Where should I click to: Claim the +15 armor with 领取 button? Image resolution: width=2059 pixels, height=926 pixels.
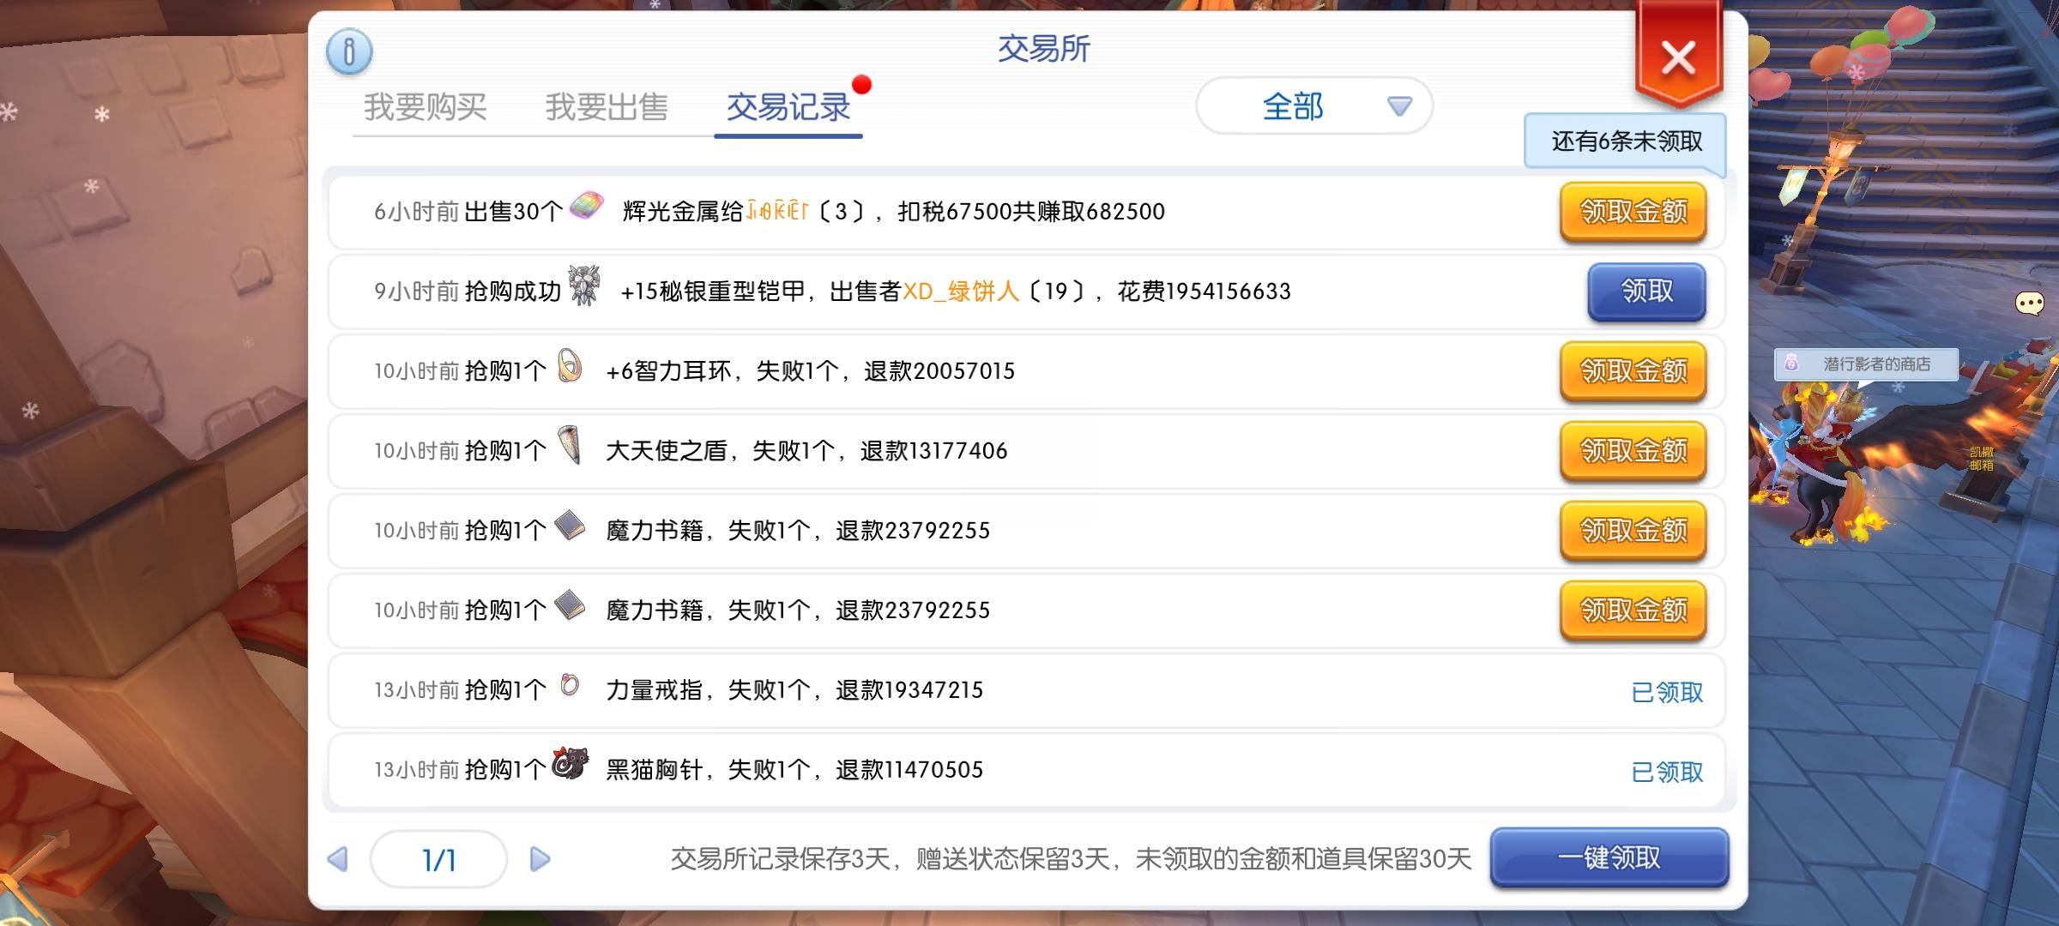[1645, 292]
